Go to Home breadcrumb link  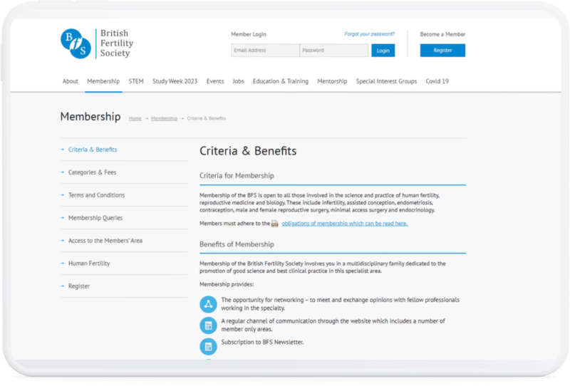pos(135,118)
